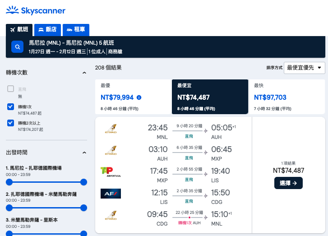328x236 pixels.
Task: Click the Etihad logo on CDG departure row
Action: pyautogui.click(x=111, y=216)
